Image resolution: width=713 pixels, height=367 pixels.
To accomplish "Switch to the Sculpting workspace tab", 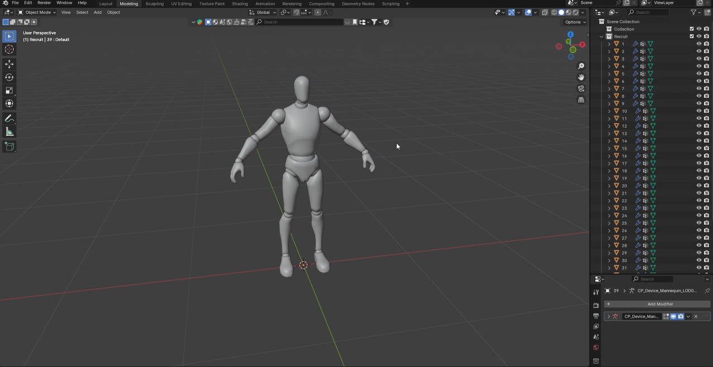I will 154,4.
